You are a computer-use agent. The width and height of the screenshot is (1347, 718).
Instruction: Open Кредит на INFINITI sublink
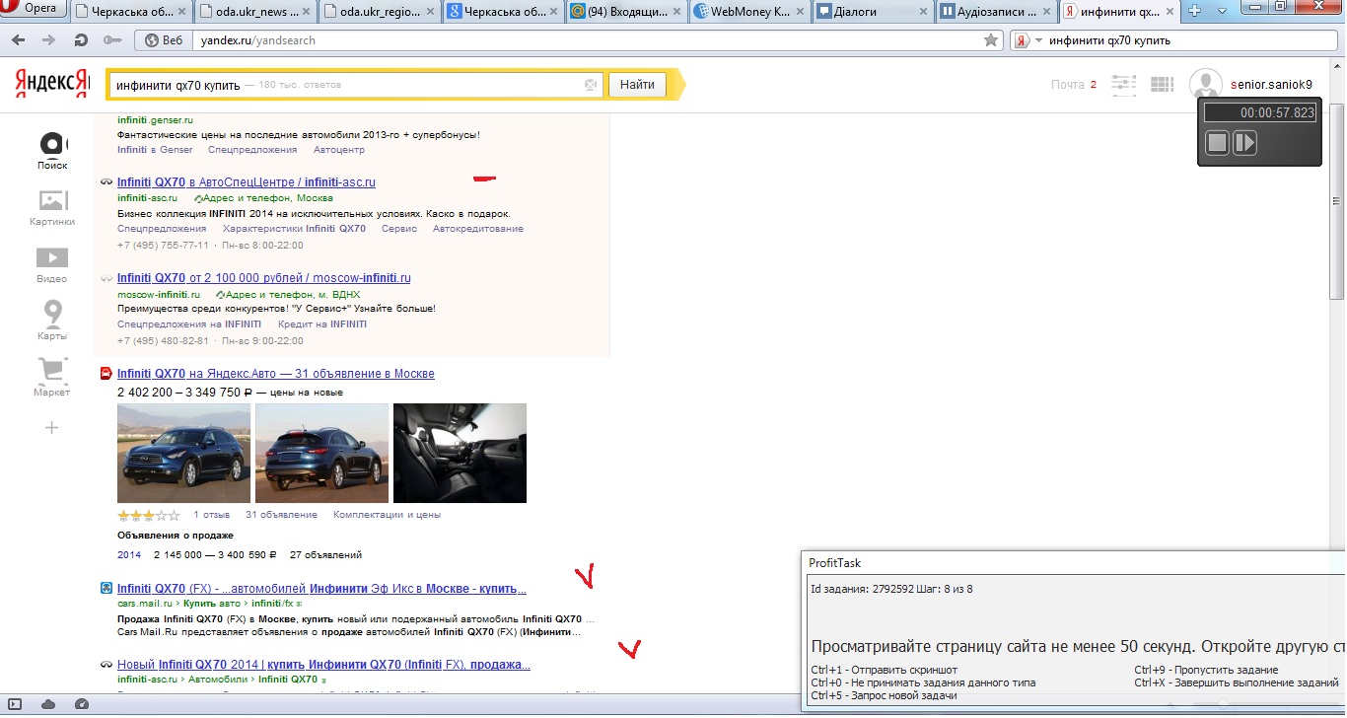321,324
